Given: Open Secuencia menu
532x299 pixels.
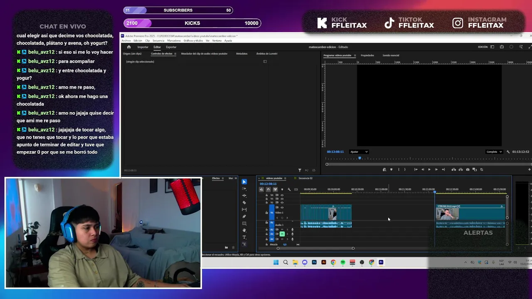Looking at the screenshot, I should pyautogui.click(x=158, y=41).
